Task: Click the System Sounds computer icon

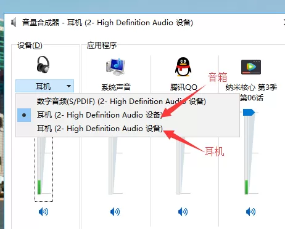Action: tap(115, 67)
